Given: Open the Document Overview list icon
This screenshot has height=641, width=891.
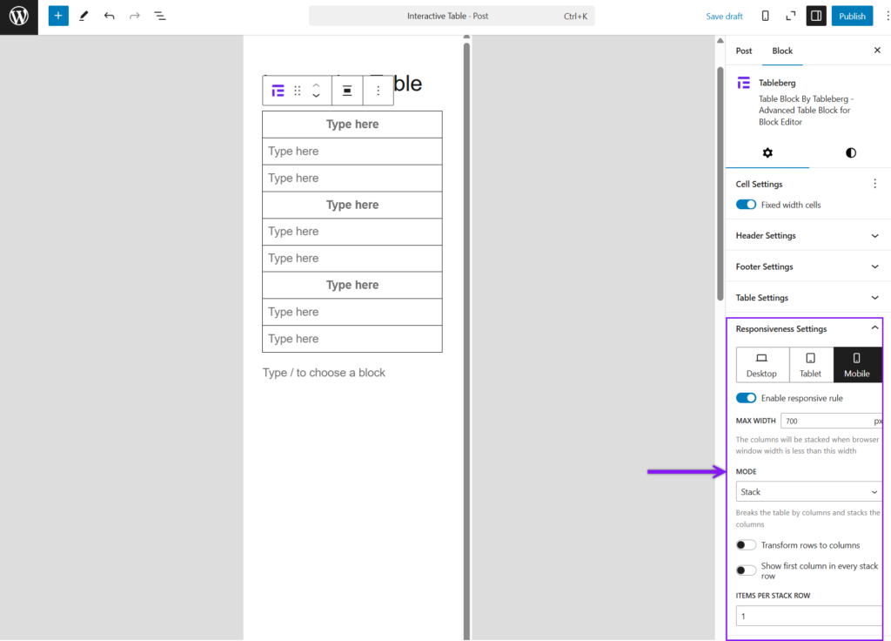Looking at the screenshot, I should (160, 16).
